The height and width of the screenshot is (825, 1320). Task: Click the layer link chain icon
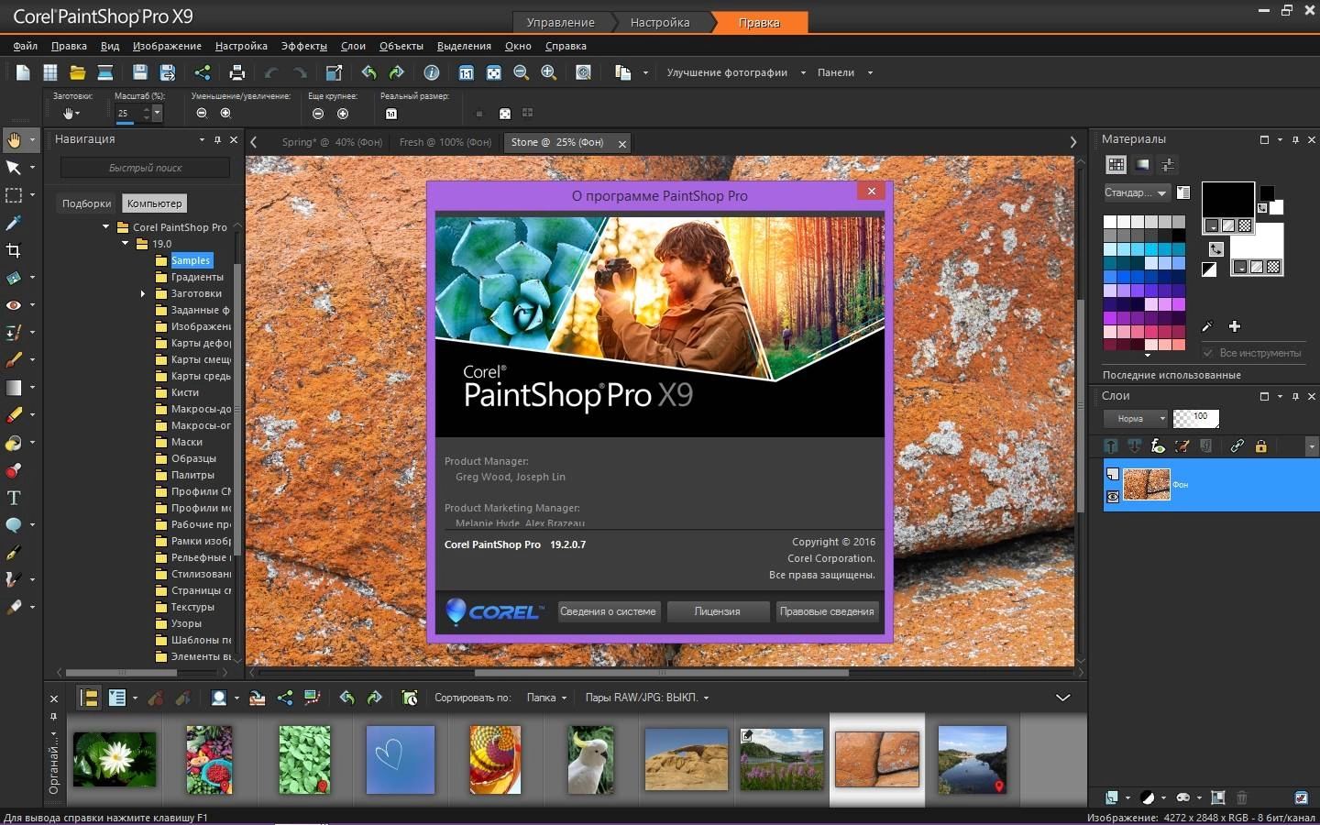[1237, 446]
